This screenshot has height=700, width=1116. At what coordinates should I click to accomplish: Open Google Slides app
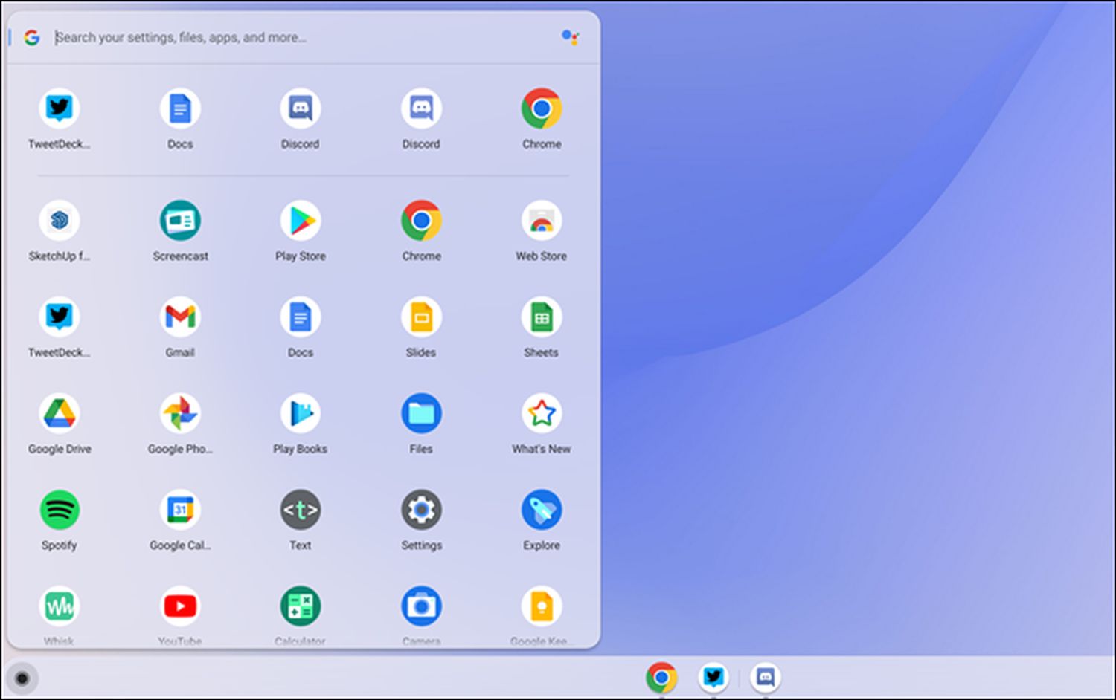(421, 318)
